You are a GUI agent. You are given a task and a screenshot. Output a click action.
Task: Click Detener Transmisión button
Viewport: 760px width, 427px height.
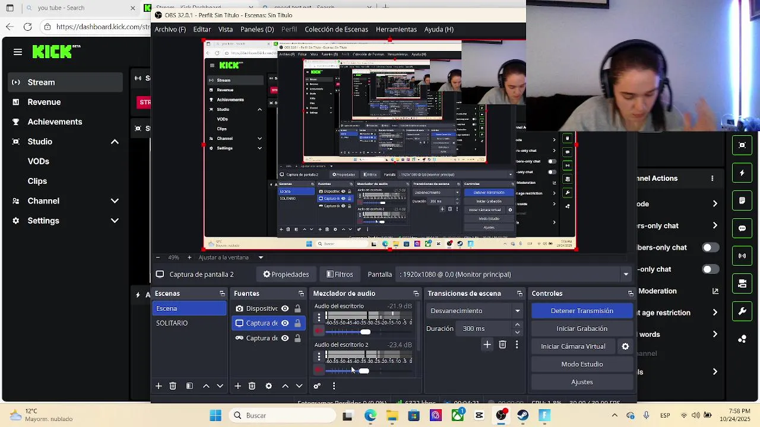pyautogui.click(x=582, y=311)
